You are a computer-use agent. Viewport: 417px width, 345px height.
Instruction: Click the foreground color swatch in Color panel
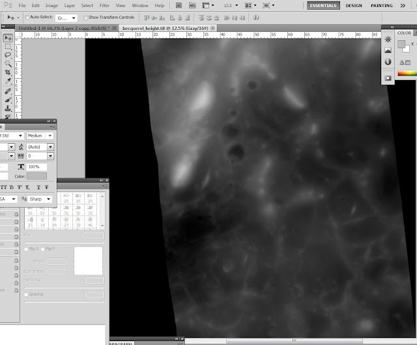tap(401, 44)
